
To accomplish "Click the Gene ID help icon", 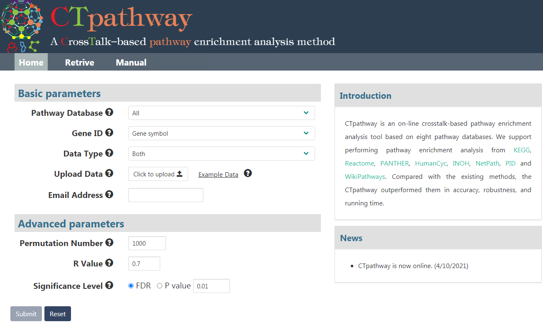I will pyautogui.click(x=109, y=132).
